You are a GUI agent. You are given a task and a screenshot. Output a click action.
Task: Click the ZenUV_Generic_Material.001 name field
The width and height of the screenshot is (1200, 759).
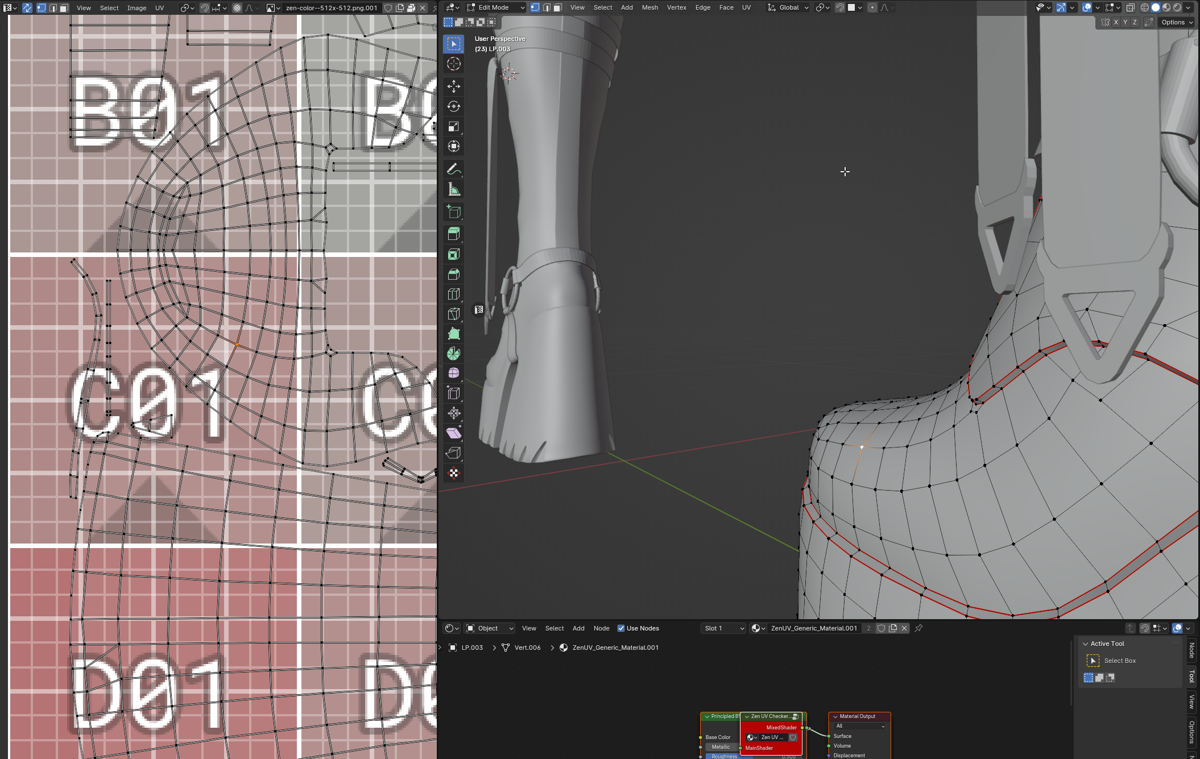click(x=813, y=628)
